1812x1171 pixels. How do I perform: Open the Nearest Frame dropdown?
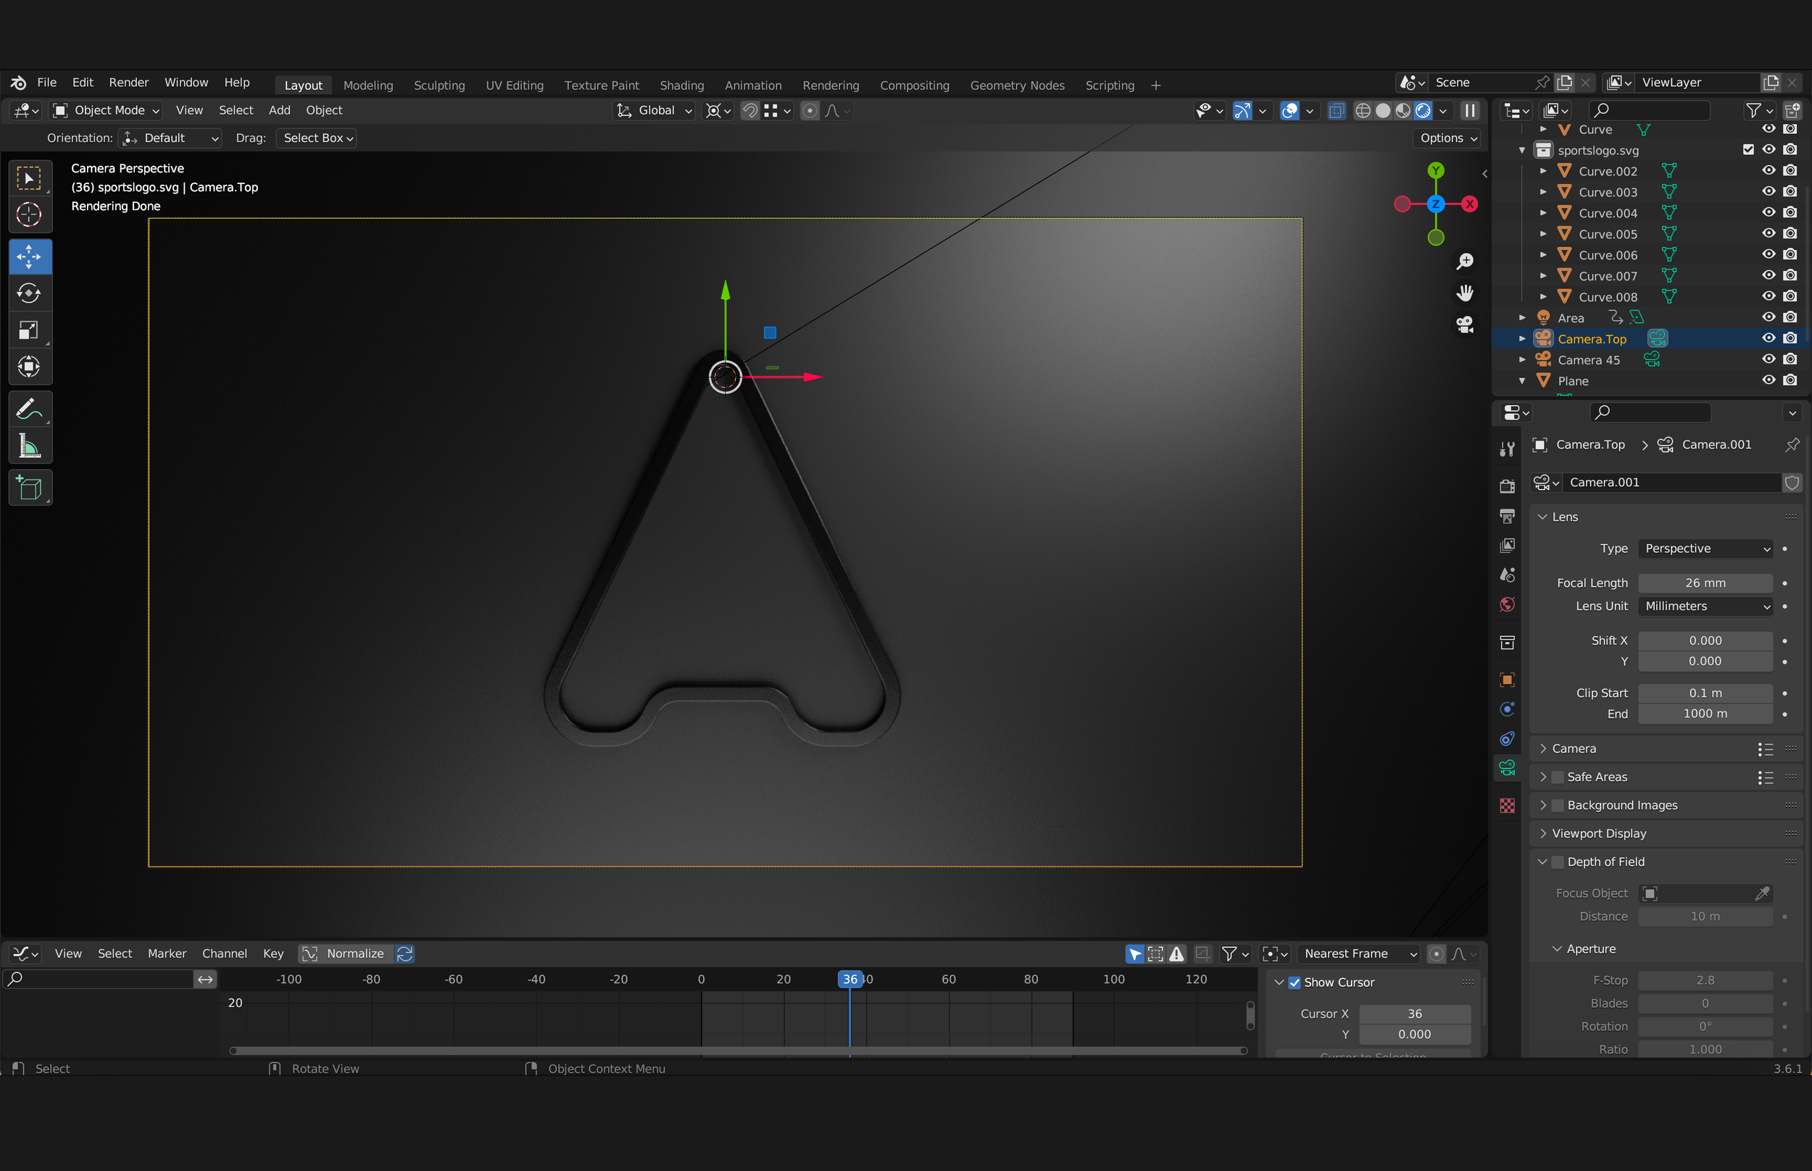point(1358,954)
